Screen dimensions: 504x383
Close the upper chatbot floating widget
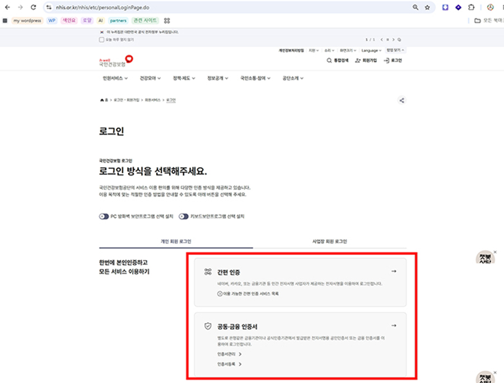pyautogui.click(x=496, y=252)
